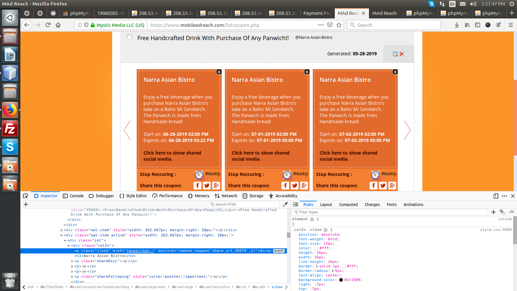Screen dimensions: 517x291
Task: Click the border #fff color swatch
Action: (343, 266)
